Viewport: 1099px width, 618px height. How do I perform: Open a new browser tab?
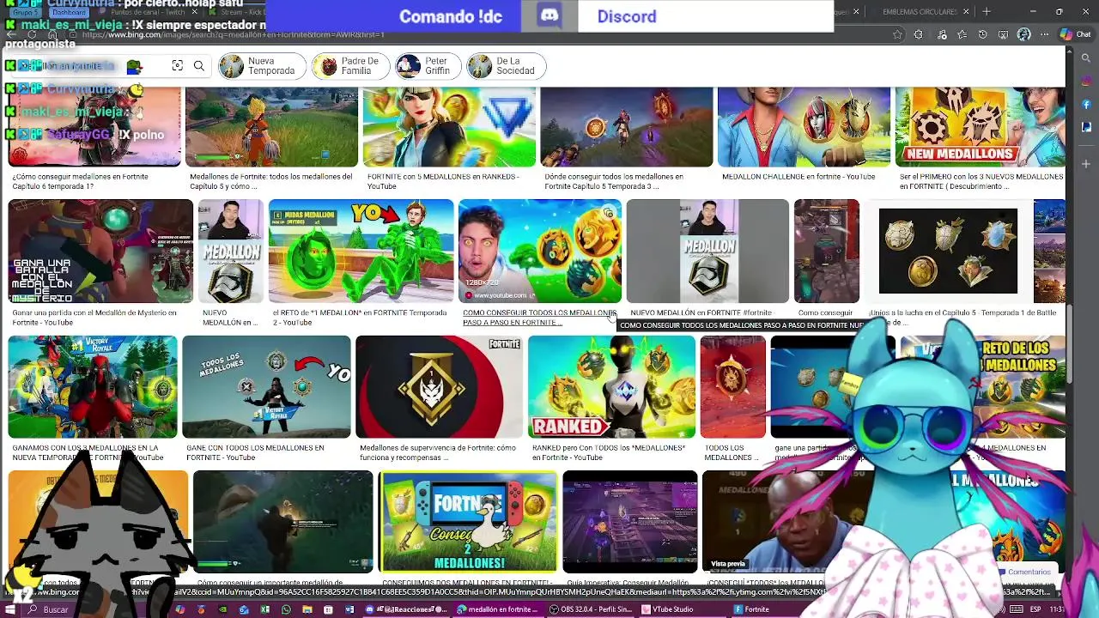tap(987, 11)
